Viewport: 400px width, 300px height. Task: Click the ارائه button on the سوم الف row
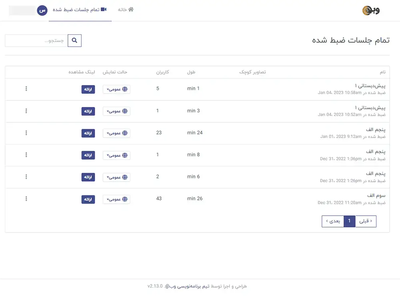pos(88,199)
